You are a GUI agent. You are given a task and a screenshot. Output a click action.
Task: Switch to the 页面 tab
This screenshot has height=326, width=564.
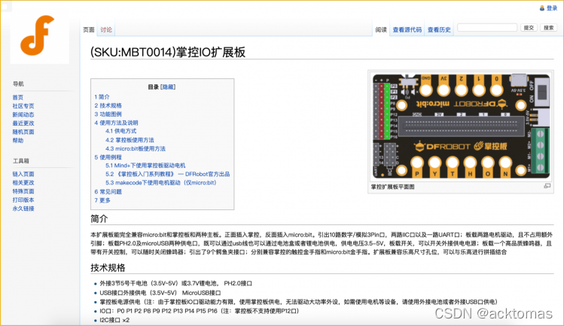89,29
